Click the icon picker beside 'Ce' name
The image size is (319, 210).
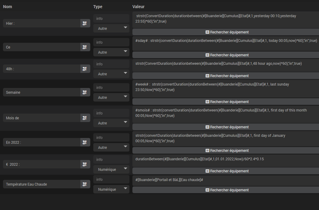click(x=85, y=47)
